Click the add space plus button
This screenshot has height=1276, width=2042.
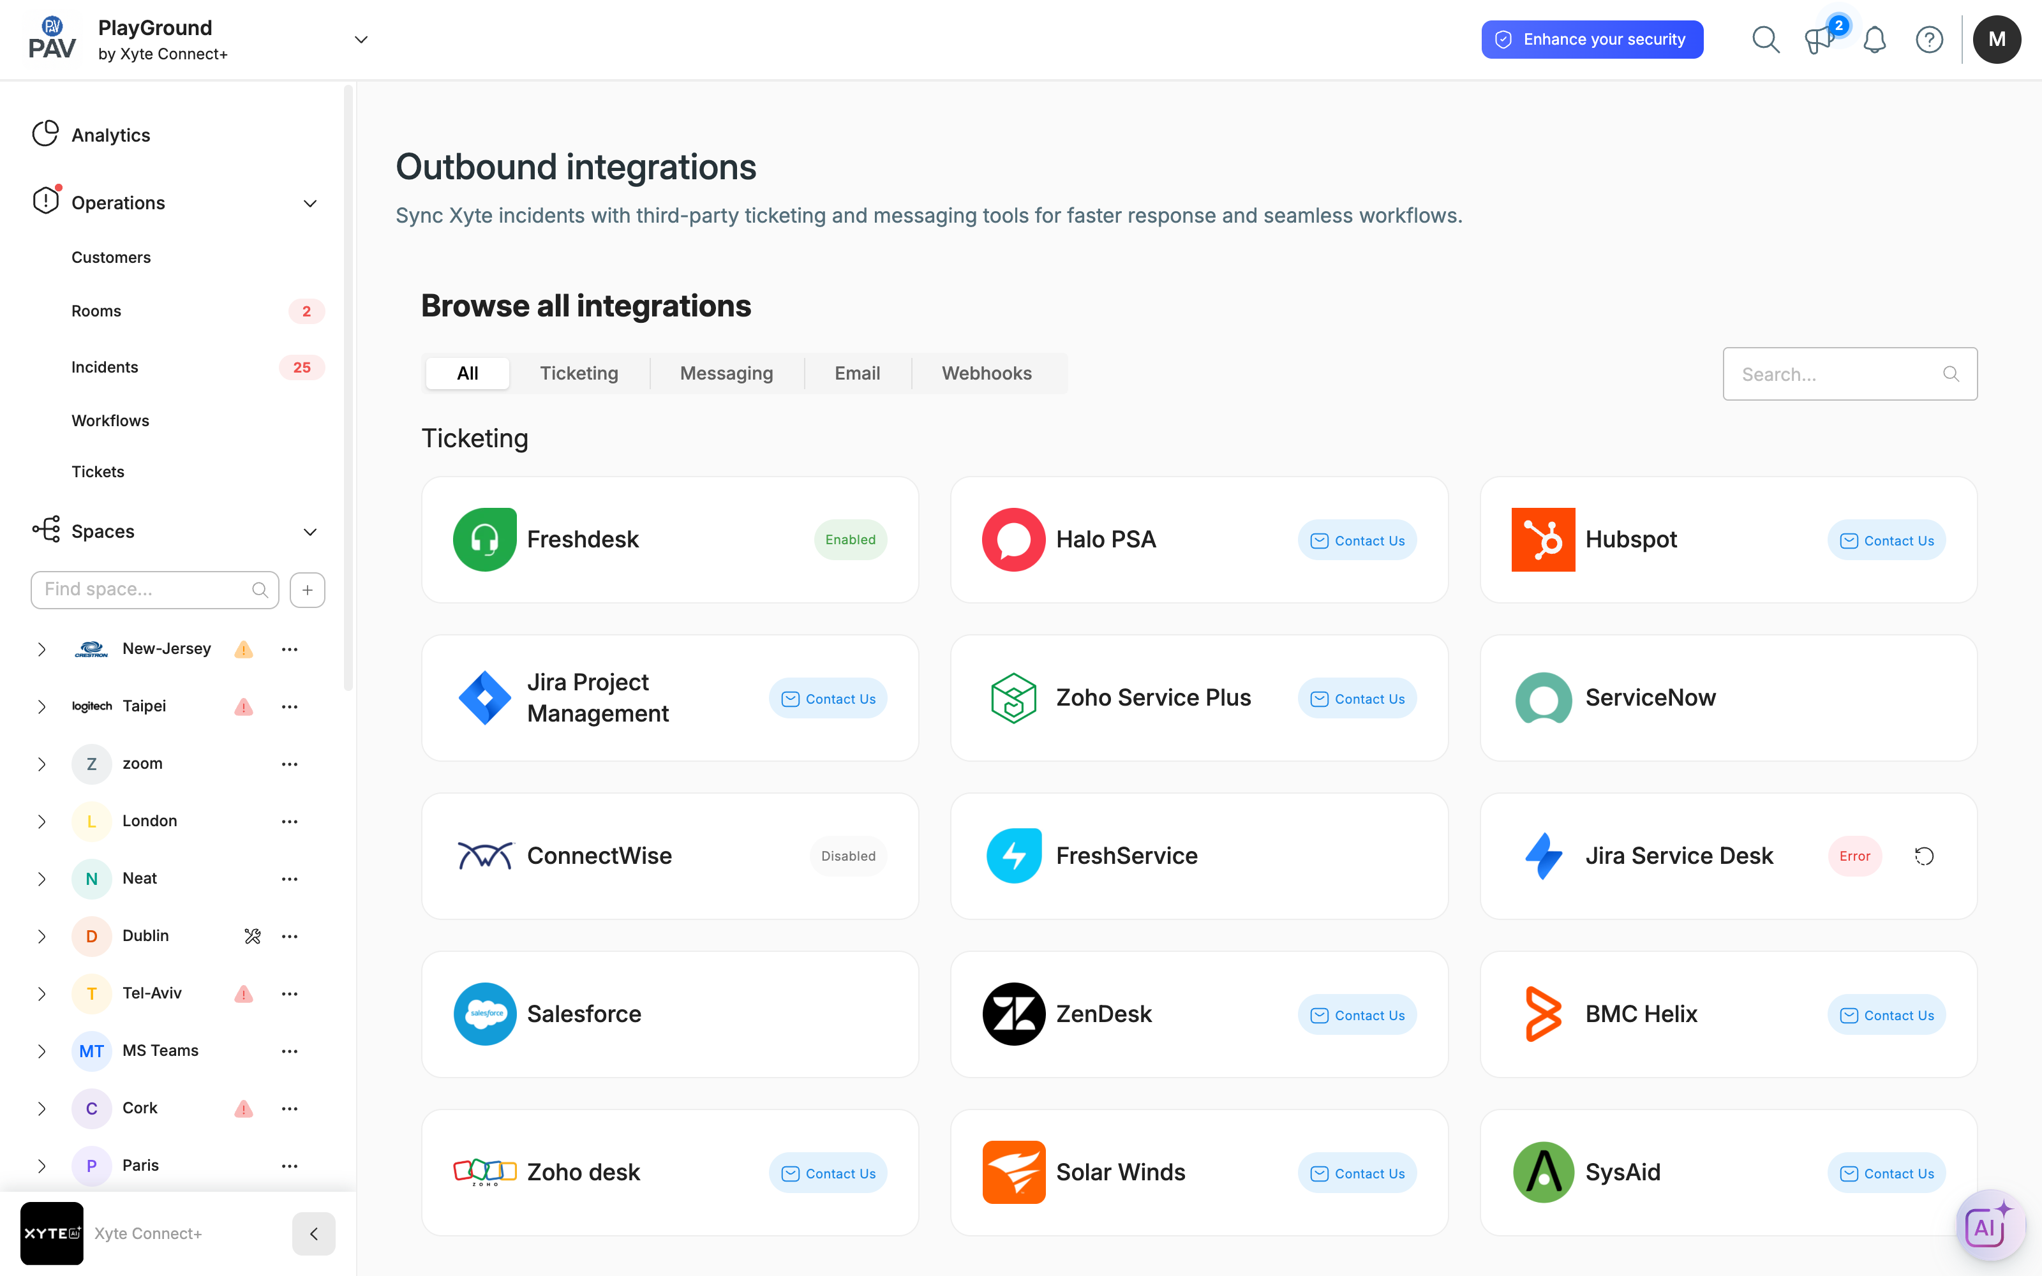(x=307, y=590)
